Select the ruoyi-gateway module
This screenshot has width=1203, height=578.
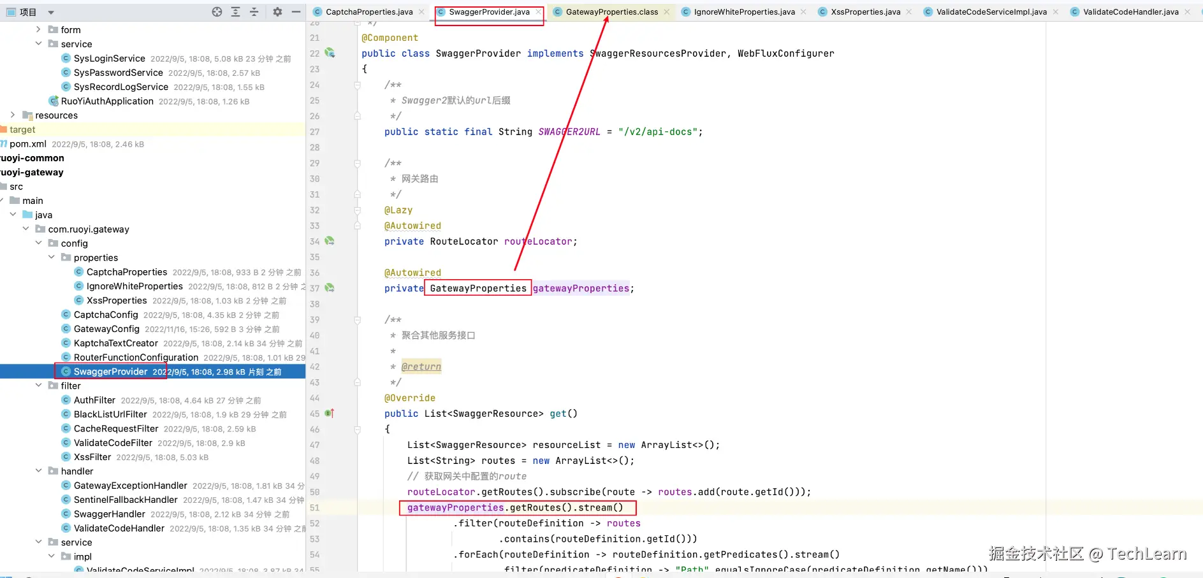click(x=32, y=172)
